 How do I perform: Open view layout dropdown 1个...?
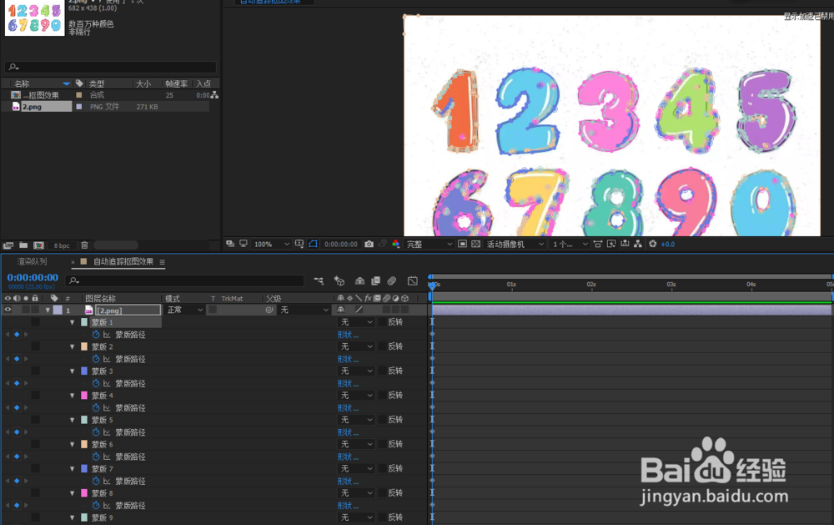(570, 245)
